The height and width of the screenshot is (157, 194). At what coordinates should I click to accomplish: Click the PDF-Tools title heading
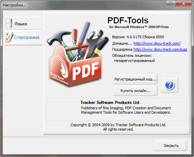[x=128, y=20]
